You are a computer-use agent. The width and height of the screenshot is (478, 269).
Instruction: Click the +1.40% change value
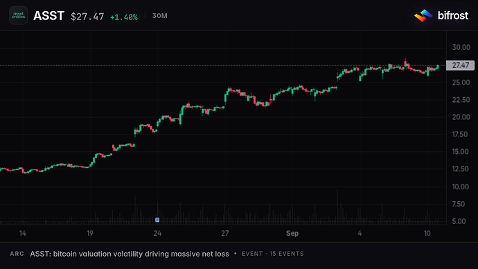(124, 17)
